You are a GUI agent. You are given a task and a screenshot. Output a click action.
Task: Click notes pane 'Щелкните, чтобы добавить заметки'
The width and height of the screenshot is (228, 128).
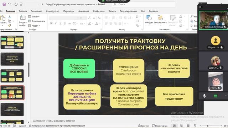point(54,121)
